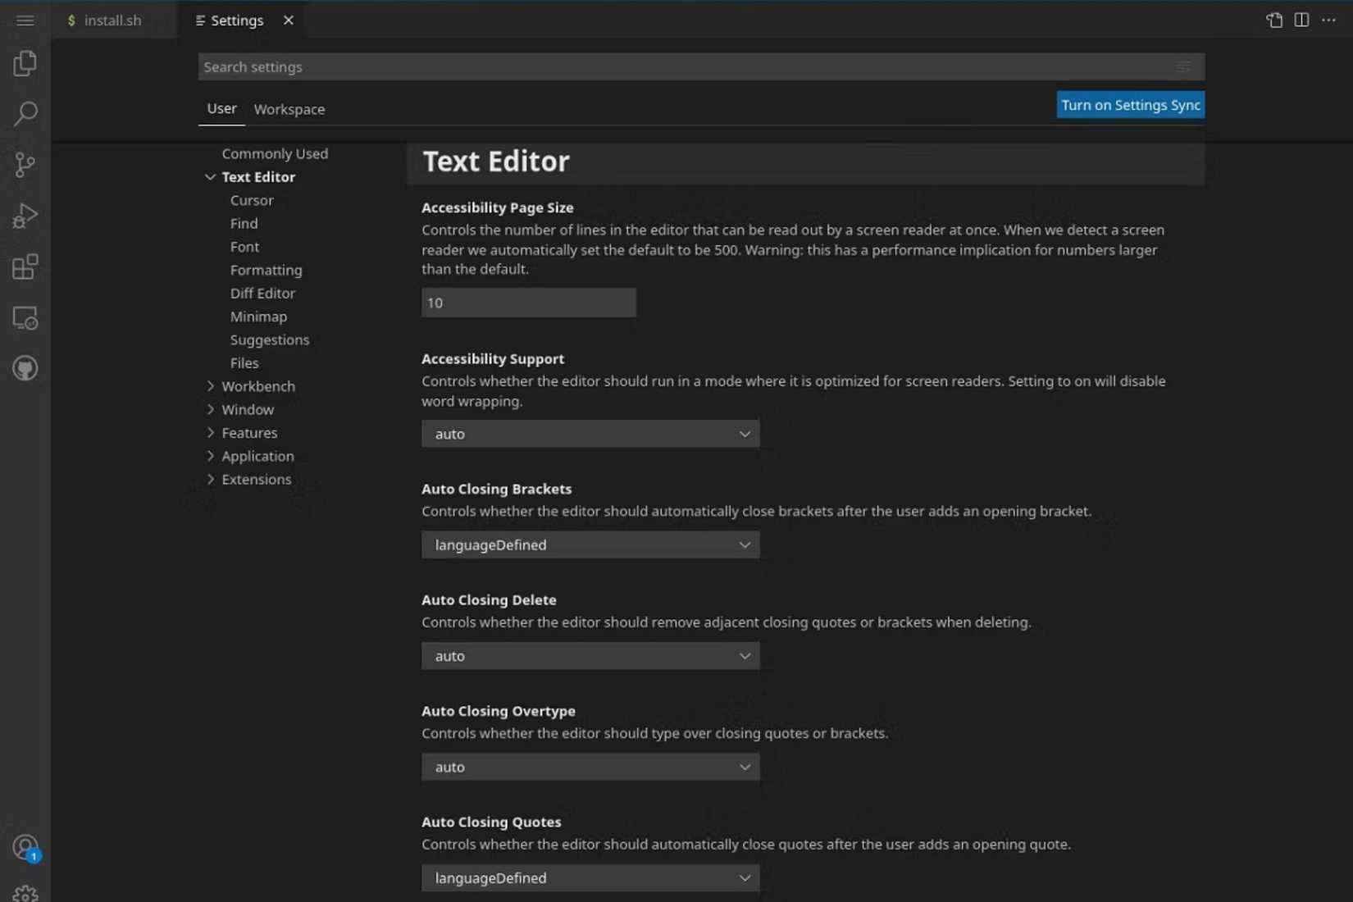Select Find under Text Editor

pos(244,223)
